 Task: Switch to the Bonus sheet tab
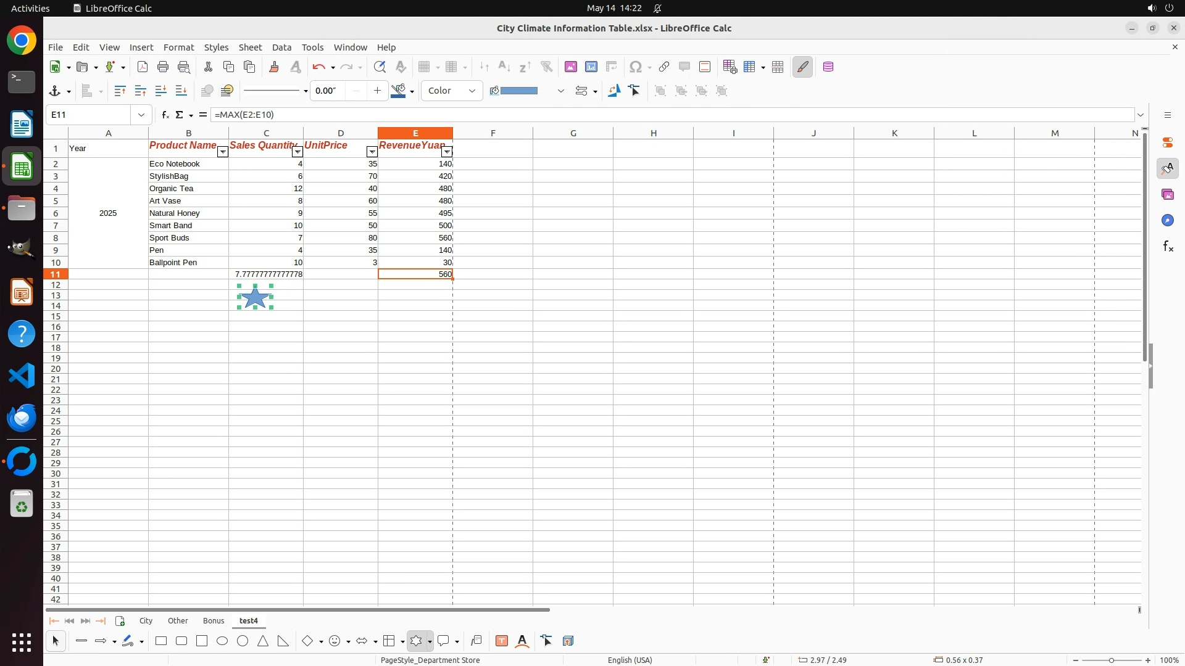coord(214,621)
